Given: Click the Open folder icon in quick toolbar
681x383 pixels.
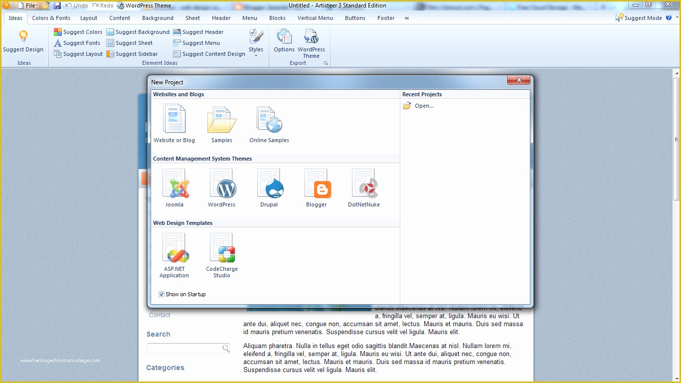Looking at the screenshot, I should pyautogui.click(x=46, y=5).
